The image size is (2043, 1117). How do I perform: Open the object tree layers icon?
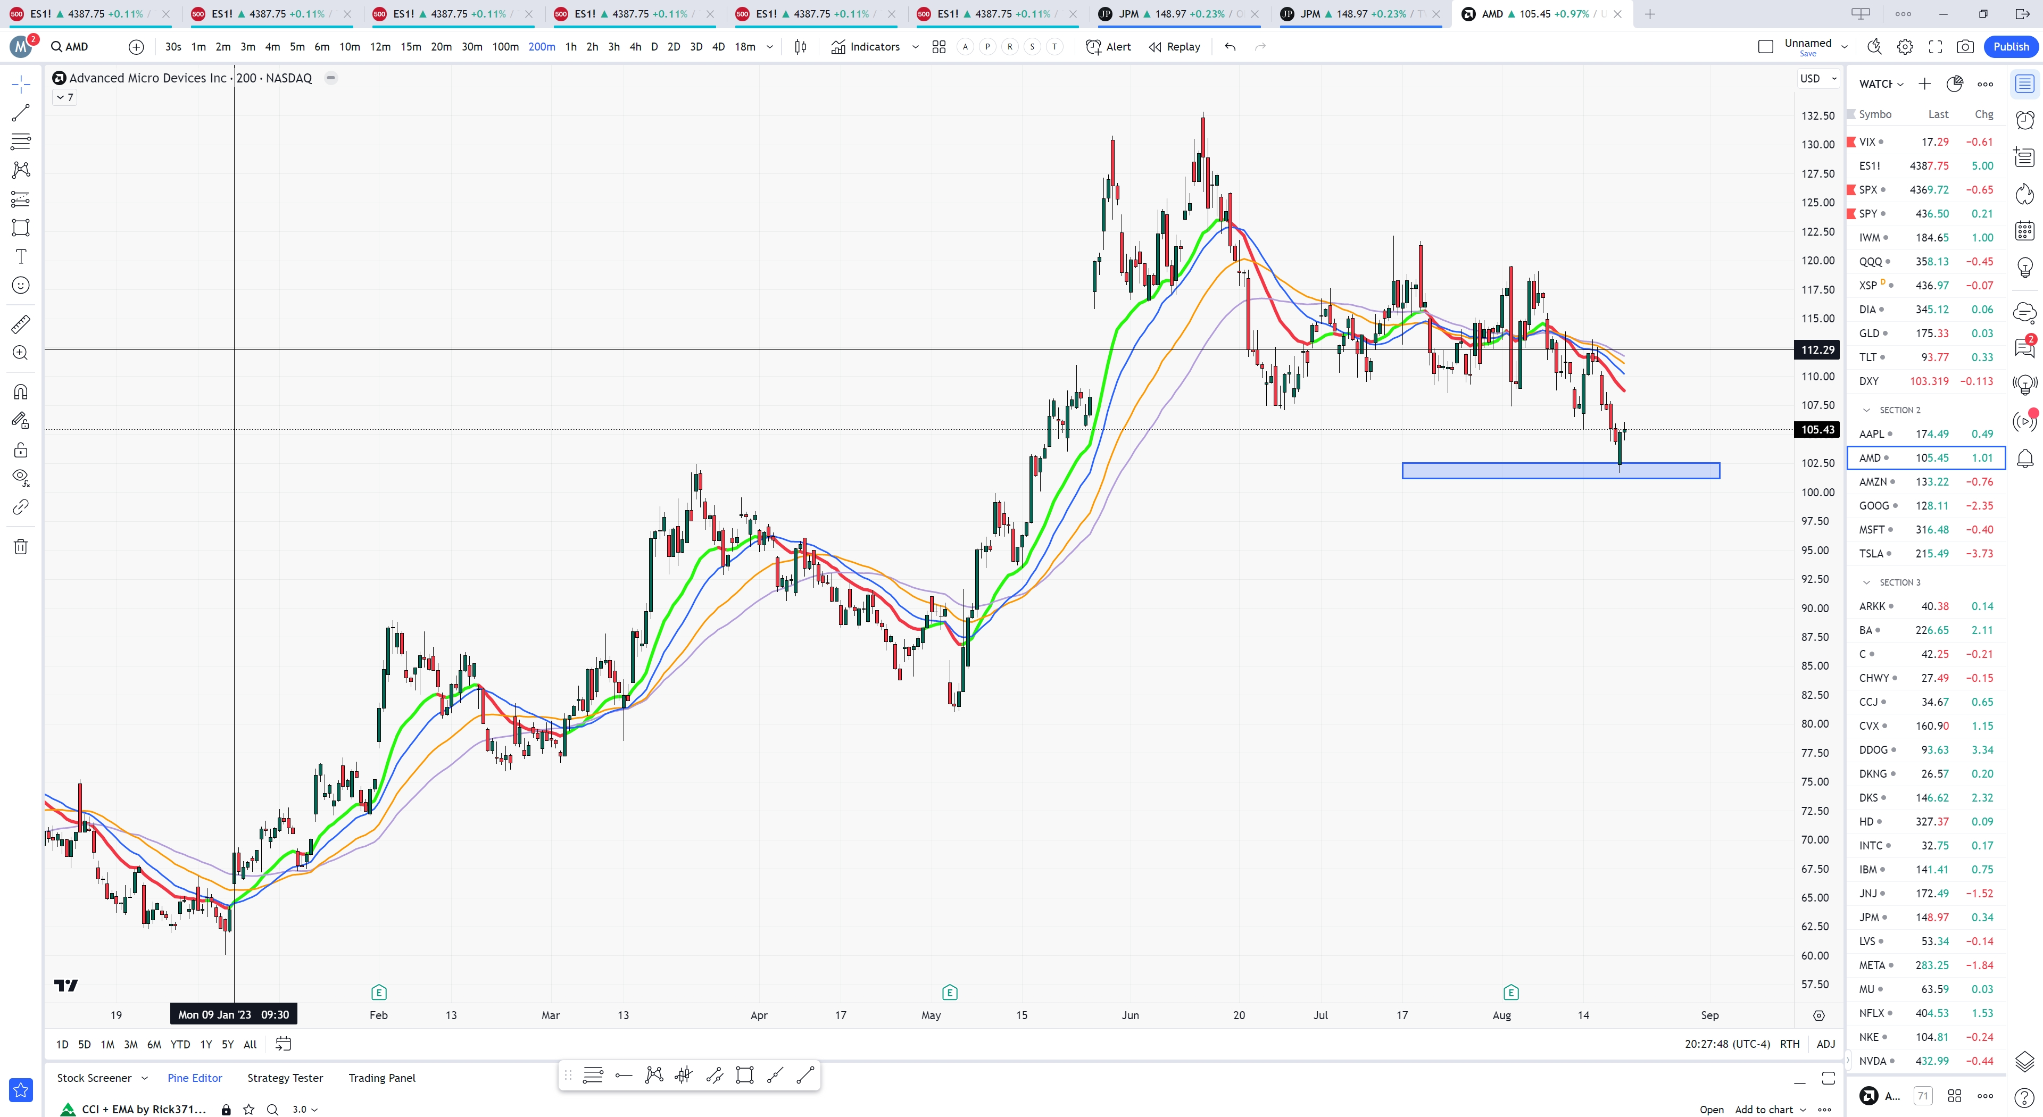click(2025, 1061)
